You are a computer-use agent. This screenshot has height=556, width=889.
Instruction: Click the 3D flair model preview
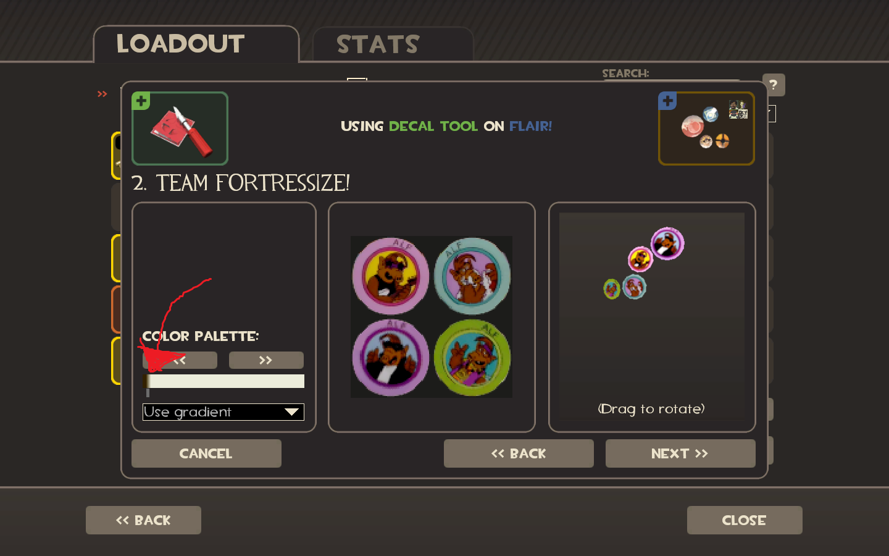tap(652, 316)
